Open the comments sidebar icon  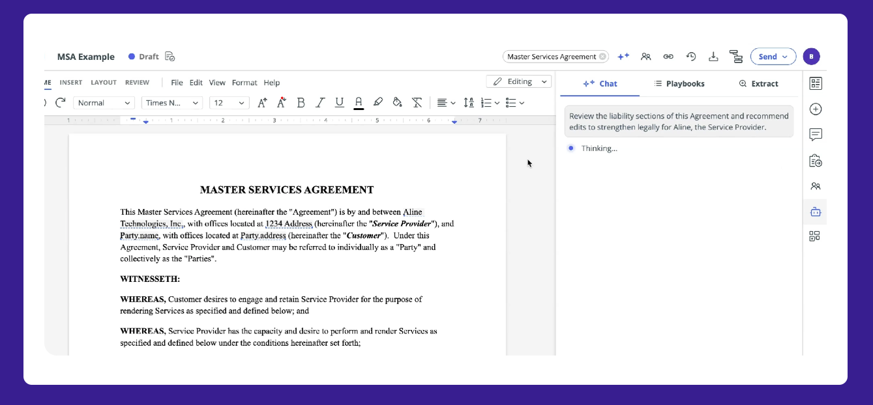[x=815, y=135]
